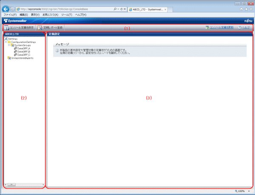Click the 定期レポート登録 button label
The height and width of the screenshot is (195, 255).
coord(53,28)
